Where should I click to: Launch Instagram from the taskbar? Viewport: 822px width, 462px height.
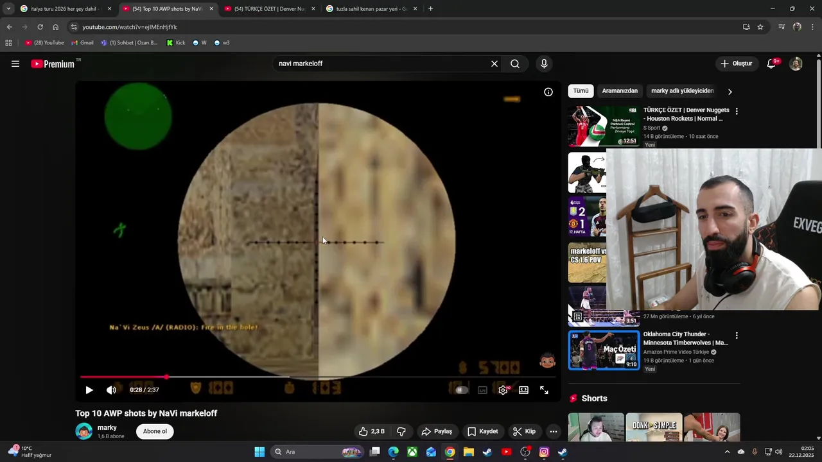point(544,452)
